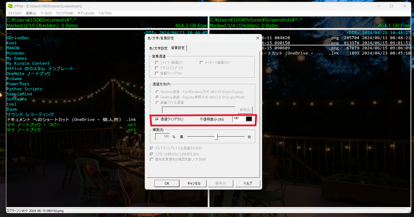Viewport: 414px width, 217px height.
Task: Uncheck マルチディスプレイでも透過させる(P)
Action: click(152, 148)
